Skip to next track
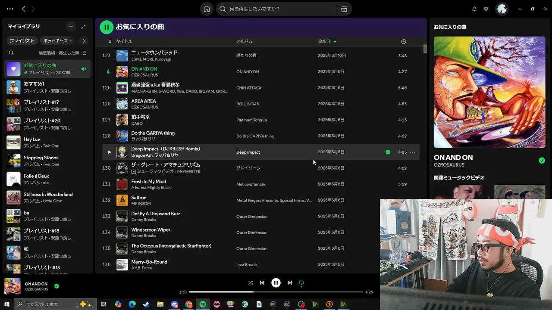Image resolution: width=552 pixels, height=310 pixels. pos(290,283)
